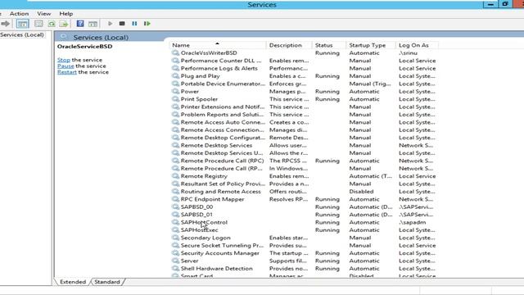Screen dimensions: 524x295
Task: Select Resultant Set of Policy Provi... row
Action: click(x=304, y=184)
